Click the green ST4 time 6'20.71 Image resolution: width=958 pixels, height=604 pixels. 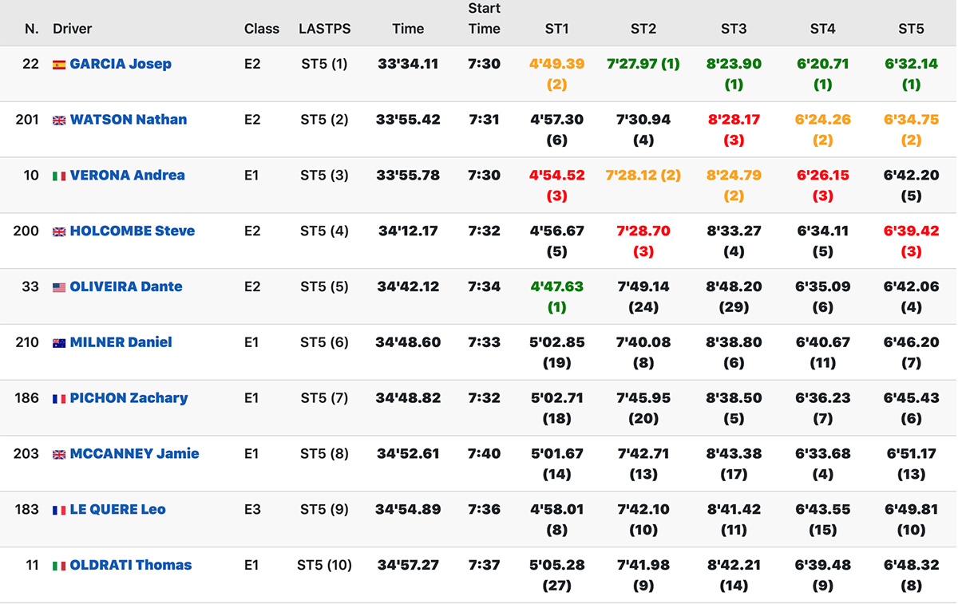click(x=822, y=64)
